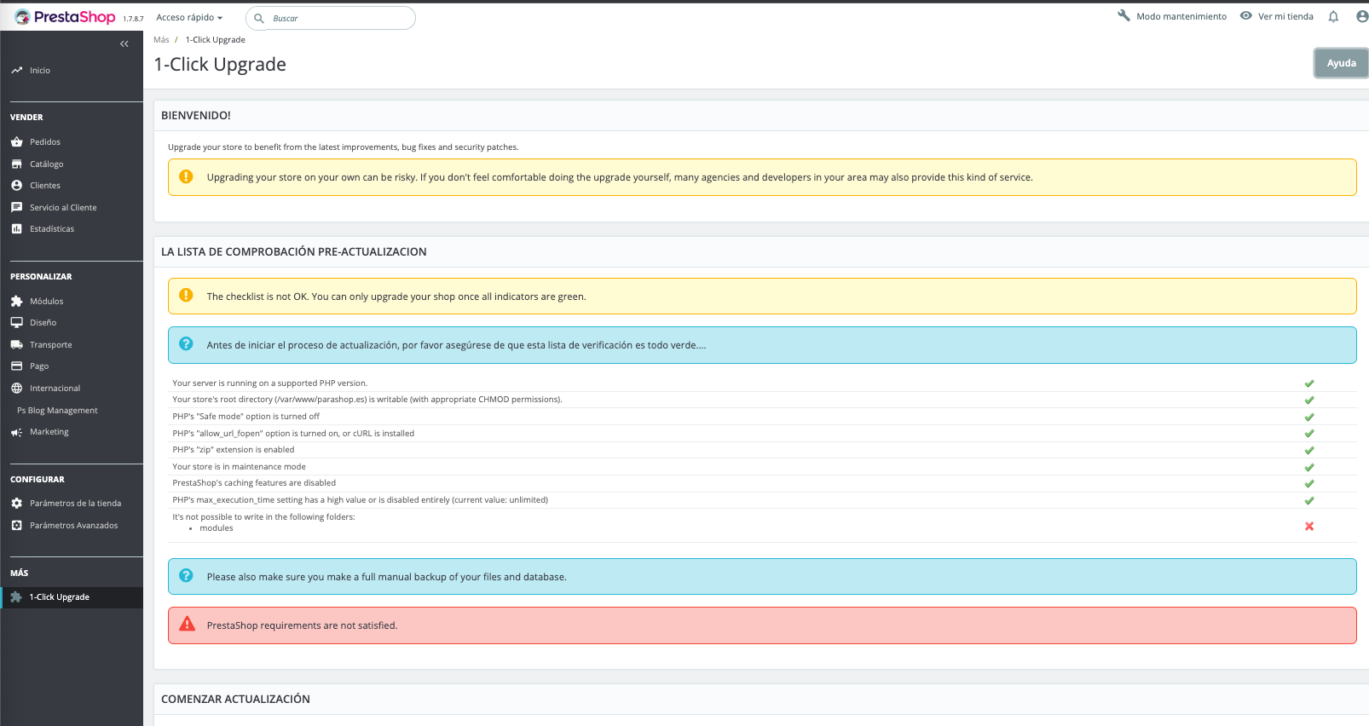Click the text 'PHP's "zip" extension is enabled'
Image resolution: width=1369 pixels, height=726 pixels.
click(x=234, y=450)
